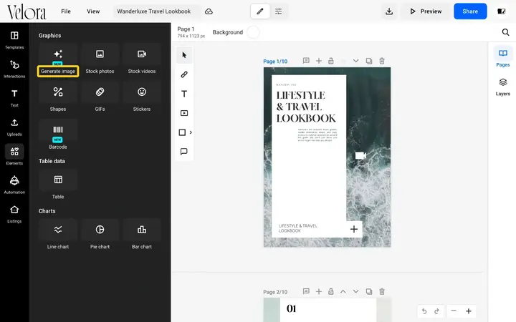Open the Listings sidebar panel
516x322 pixels.
click(14, 214)
